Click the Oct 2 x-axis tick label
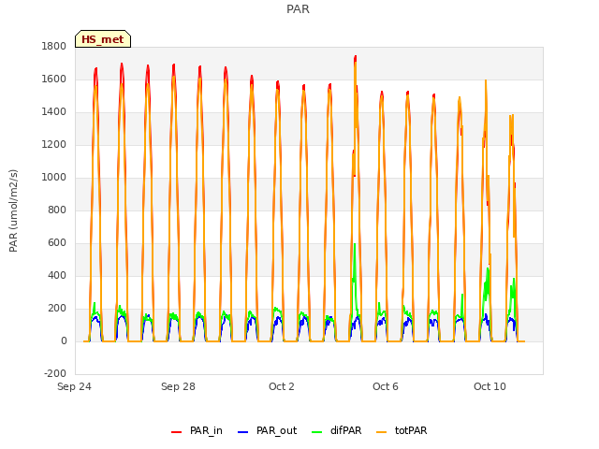This screenshot has height=449, width=599. [282, 386]
